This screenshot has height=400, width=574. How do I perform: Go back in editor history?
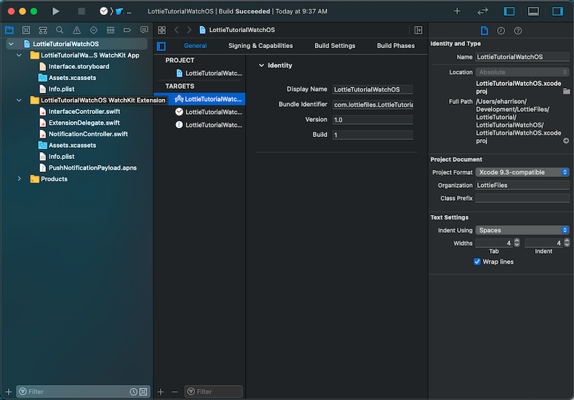[x=177, y=30]
